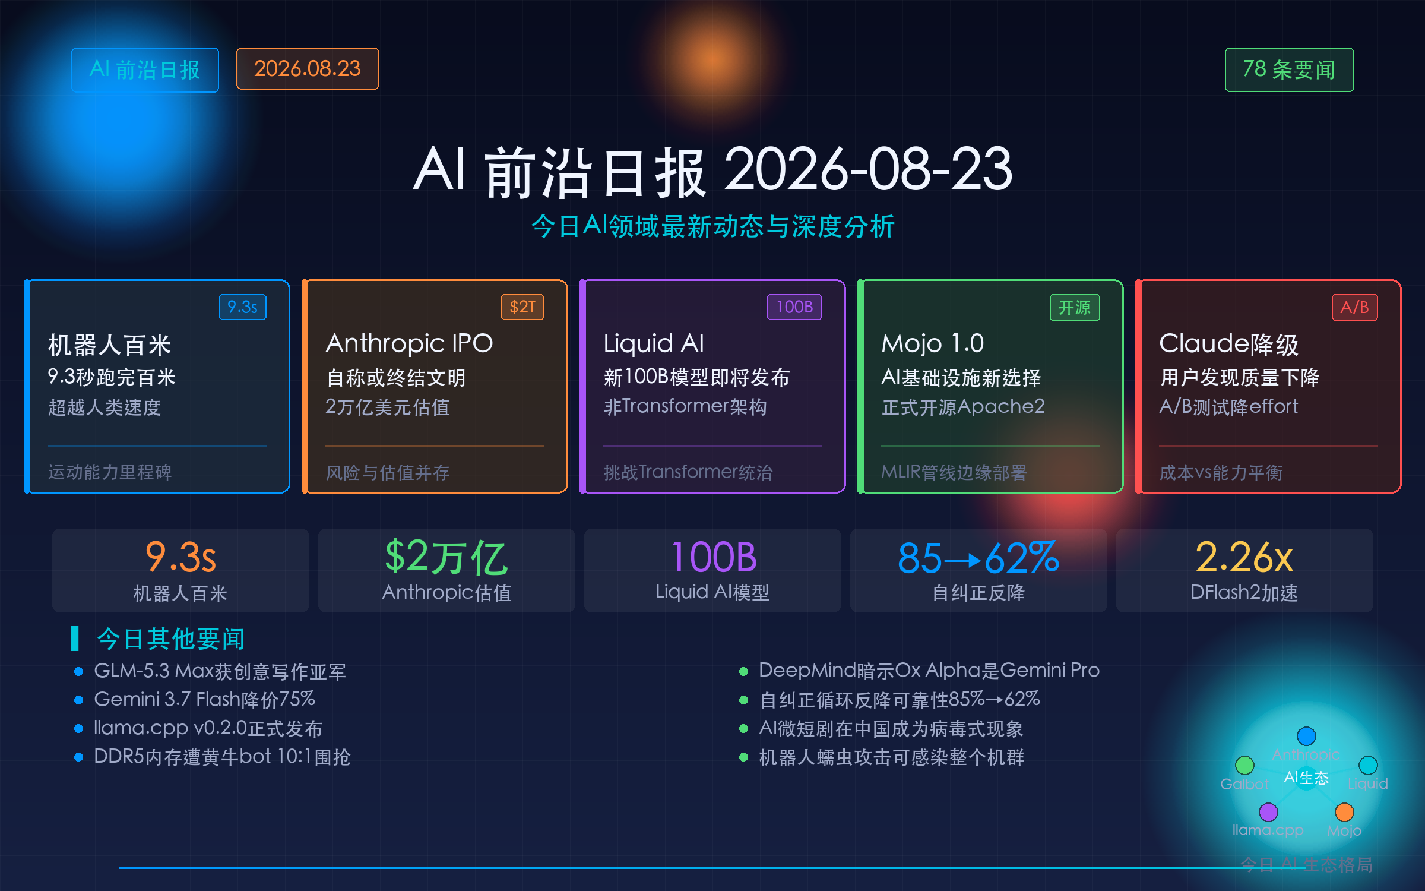Open item AI微短剧在中国成为病毒式现象
The height and width of the screenshot is (891, 1425).
coord(891,728)
